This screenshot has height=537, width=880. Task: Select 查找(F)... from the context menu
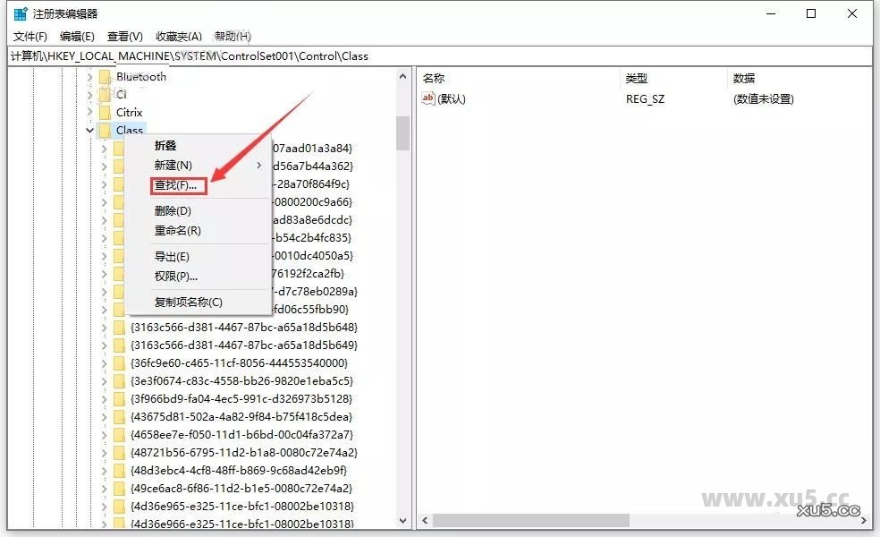coord(176,185)
